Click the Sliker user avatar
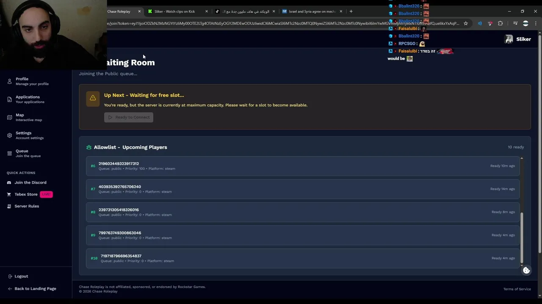This screenshot has height=304, width=542. coord(509,39)
